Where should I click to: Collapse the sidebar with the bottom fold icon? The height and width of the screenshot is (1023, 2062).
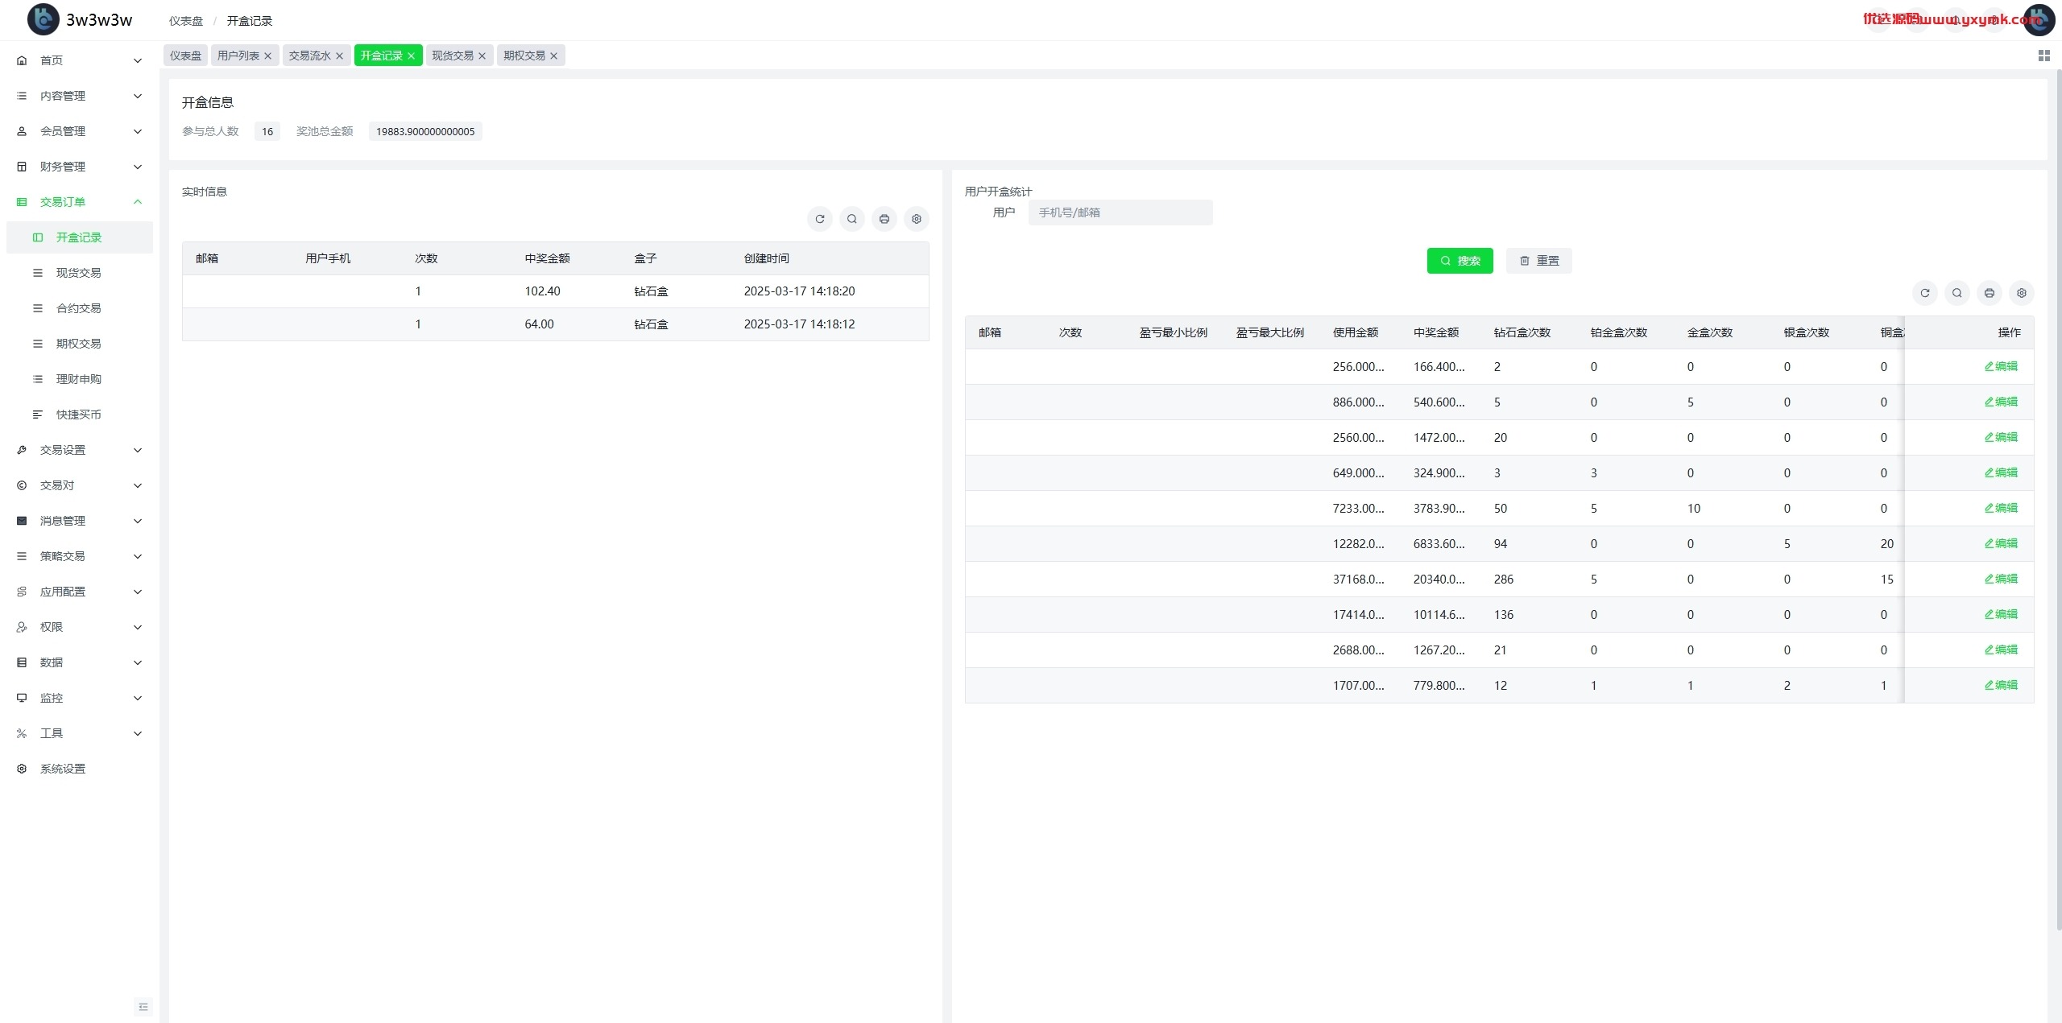[x=143, y=1007]
